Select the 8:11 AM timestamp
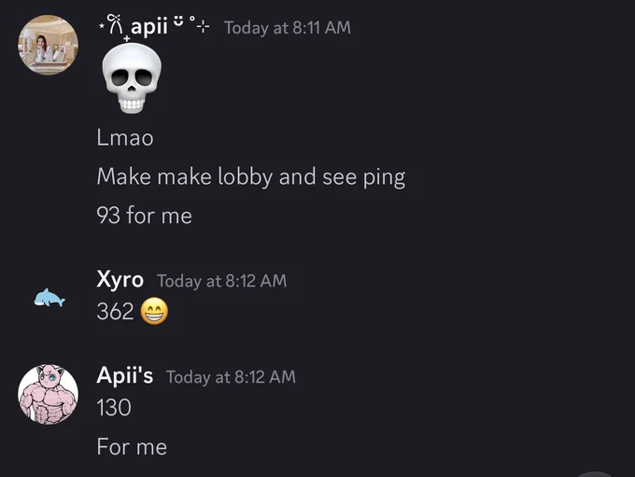 click(288, 28)
